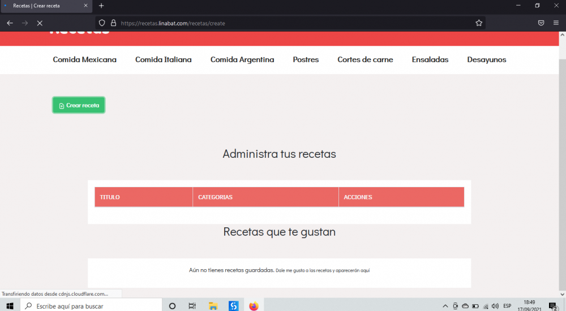566x311 pixels.
Task: Click the Meet Now camera tray icon
Action: (x=455, y=306)
